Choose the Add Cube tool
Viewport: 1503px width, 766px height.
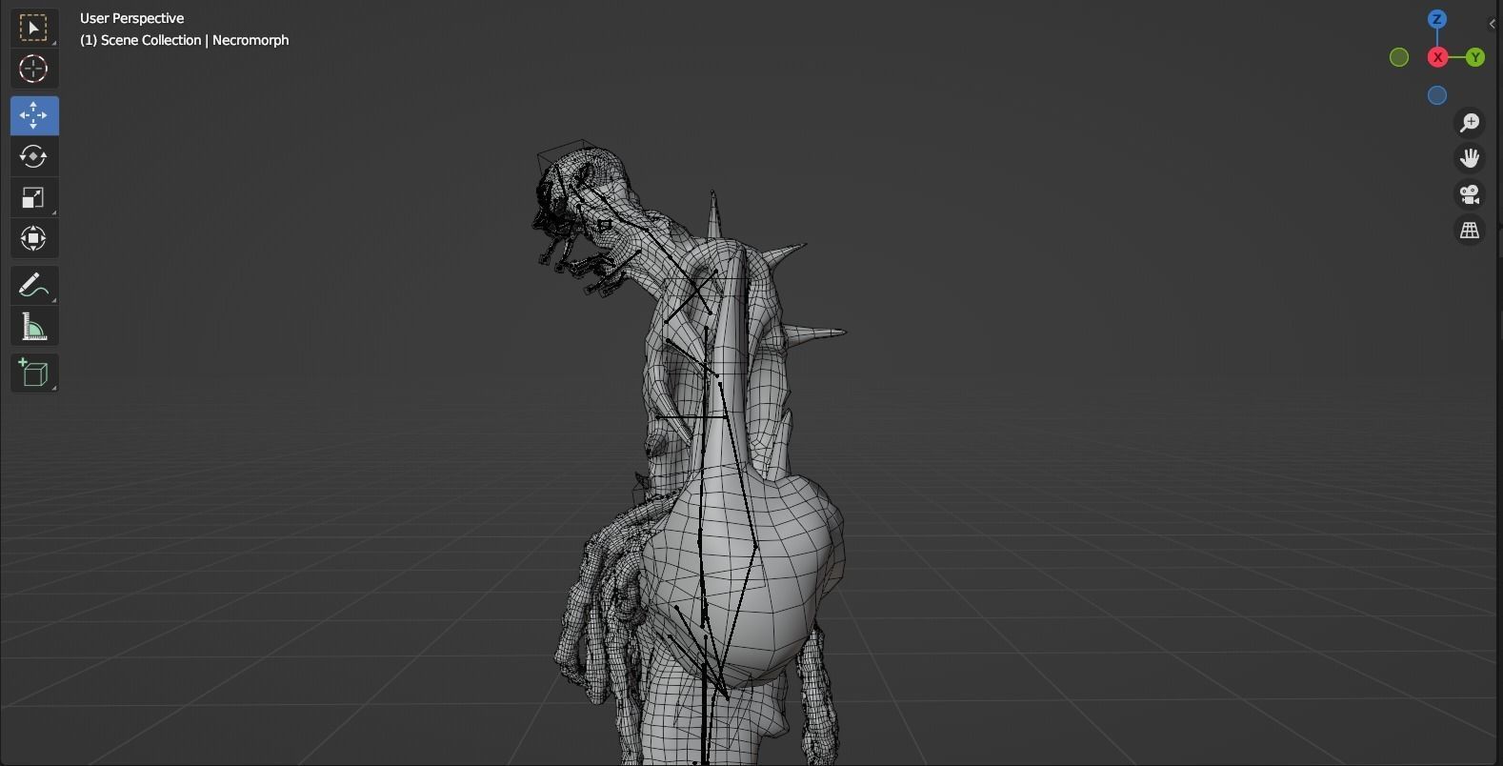(x=33, y=373)
